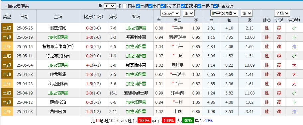Click the 盘口 column header
Image resolution: width=303 pixels, height=125 pixels.
[177, 20]
